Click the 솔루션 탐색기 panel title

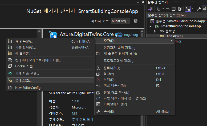pyautogui.click(x=157, y=2)
